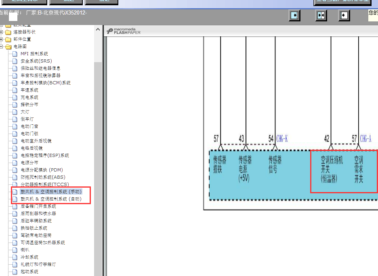Select 鼓风机 & 空调控制系统 (手动)
This screenshot has height=276, width=378.
click(x=51, y=192)
